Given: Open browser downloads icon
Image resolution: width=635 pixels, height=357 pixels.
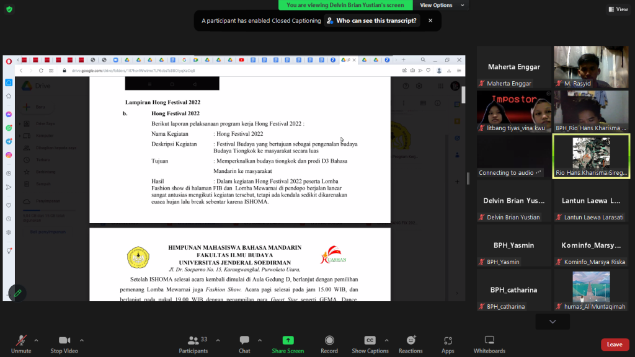Looking at the screenshot, I should [x=449, y=71].
